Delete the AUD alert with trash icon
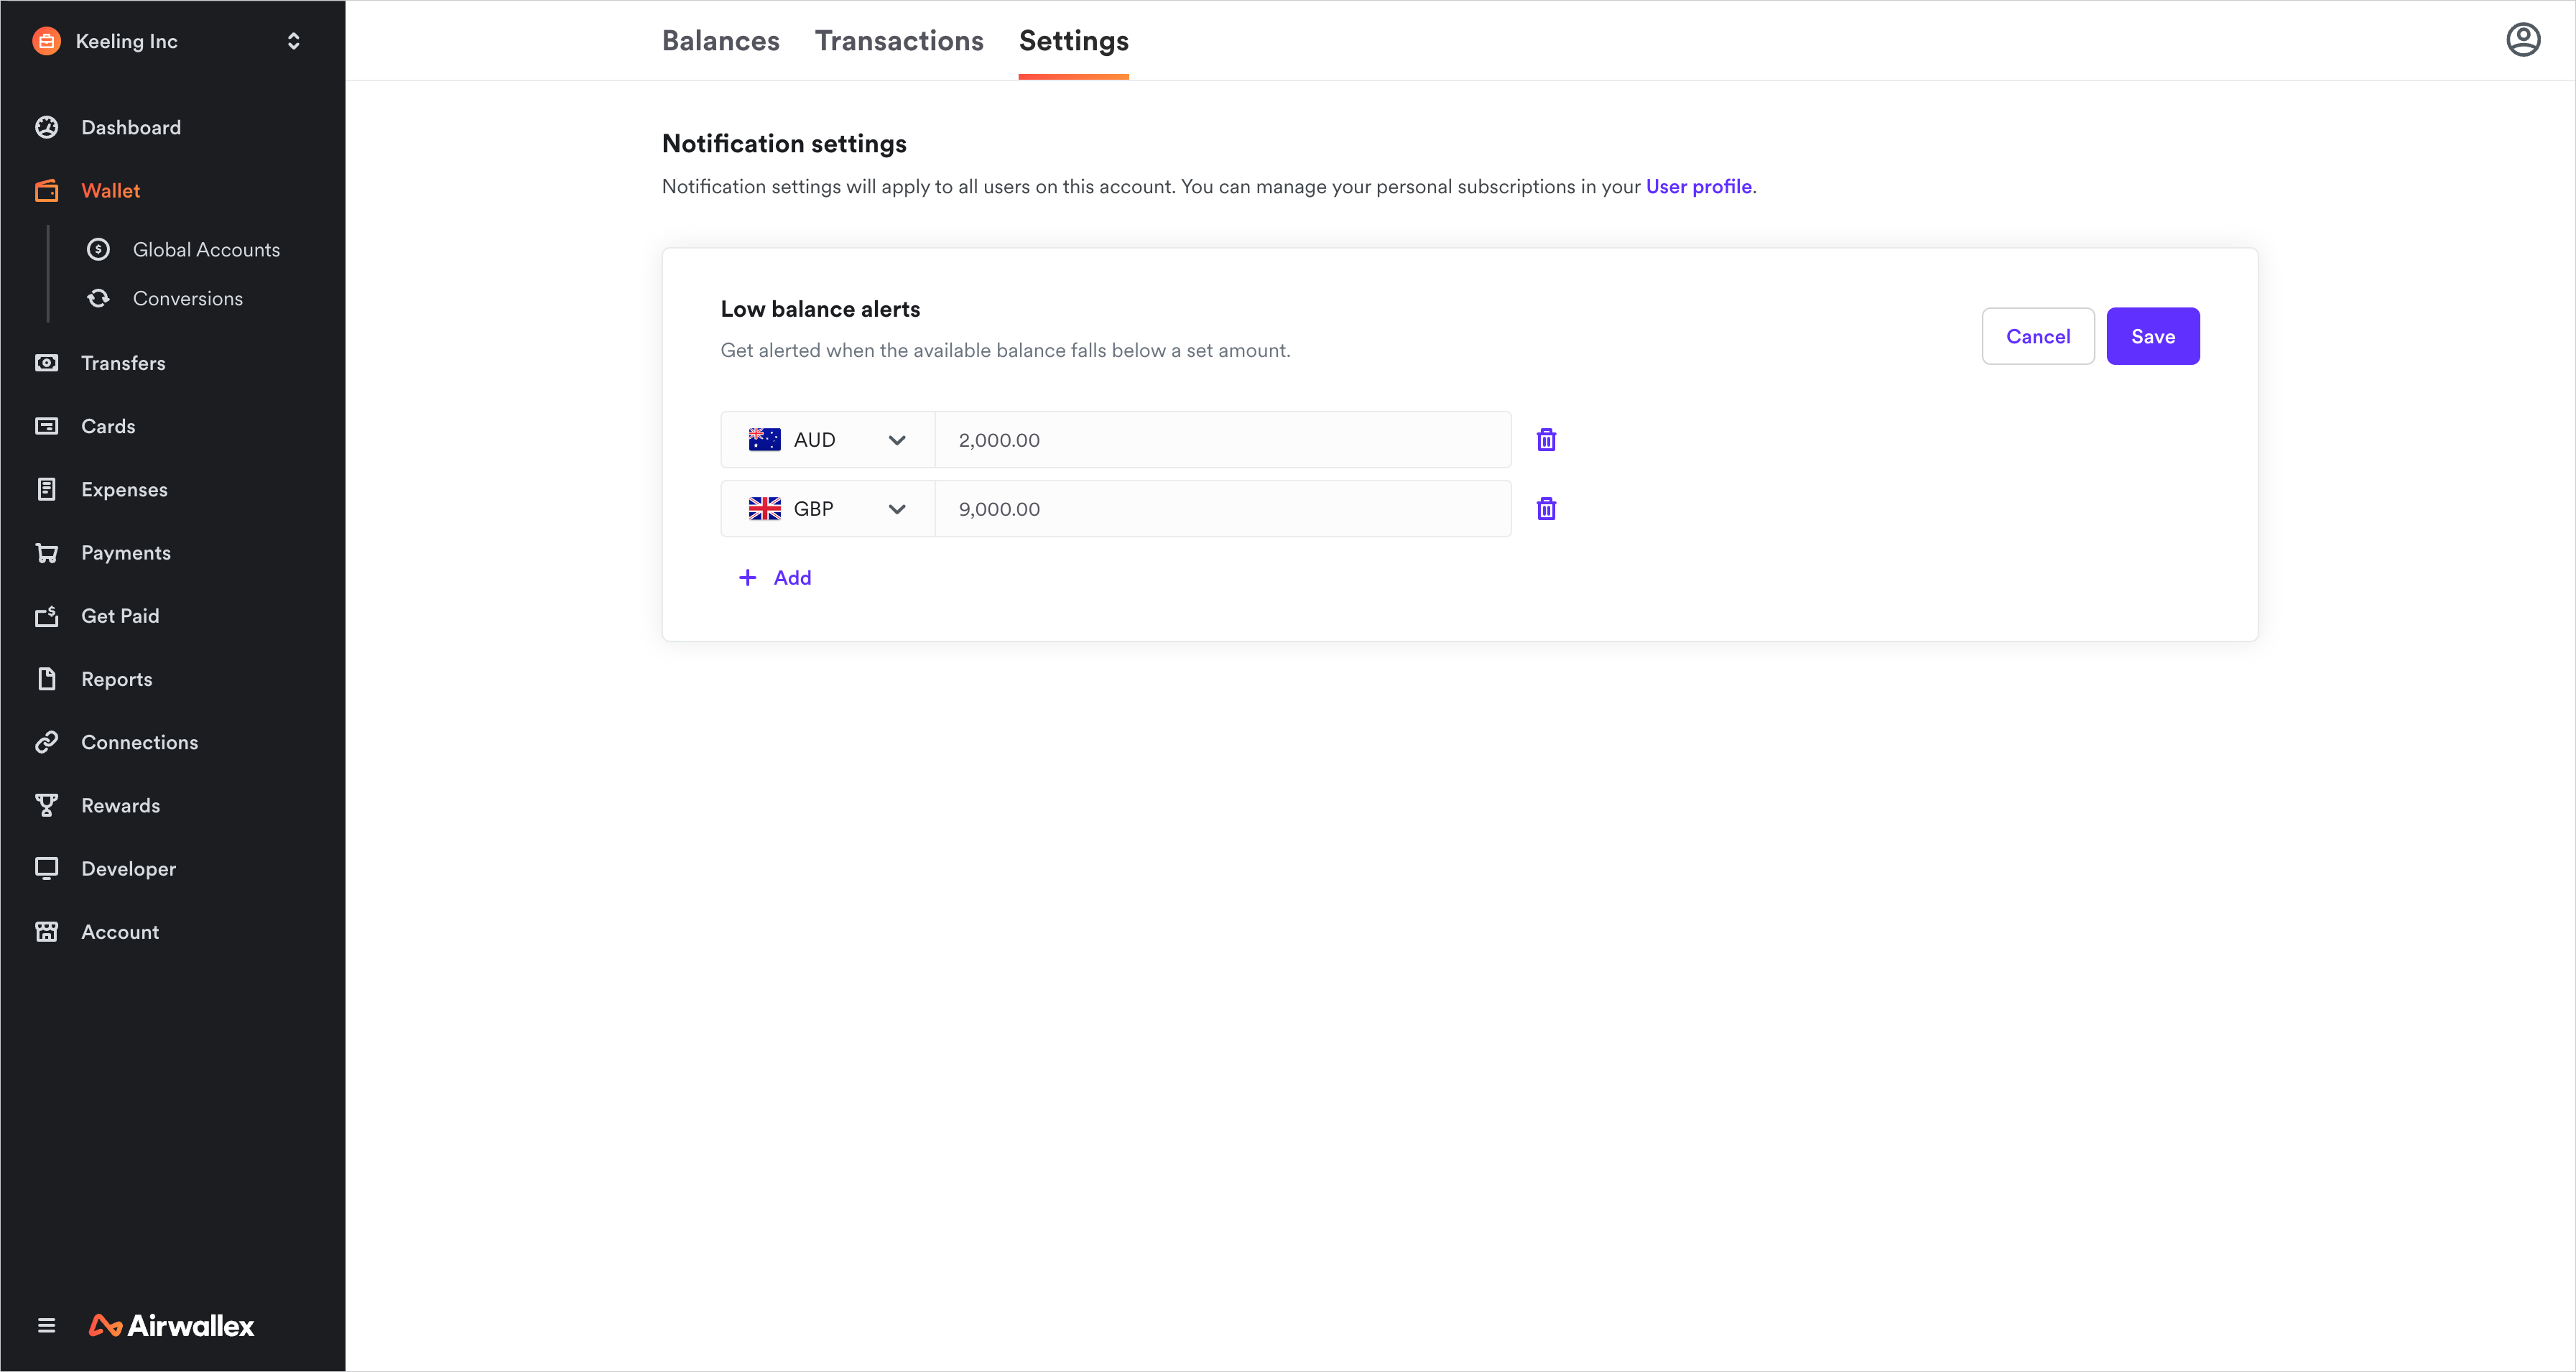The image size is (2576, 1372). (x=1546, y=439)
